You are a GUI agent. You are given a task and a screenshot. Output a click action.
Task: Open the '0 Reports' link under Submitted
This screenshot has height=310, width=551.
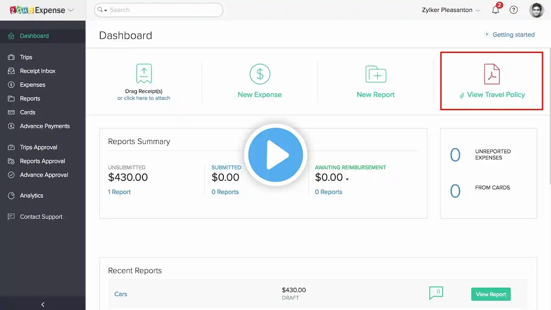click(x=225, y=192)
